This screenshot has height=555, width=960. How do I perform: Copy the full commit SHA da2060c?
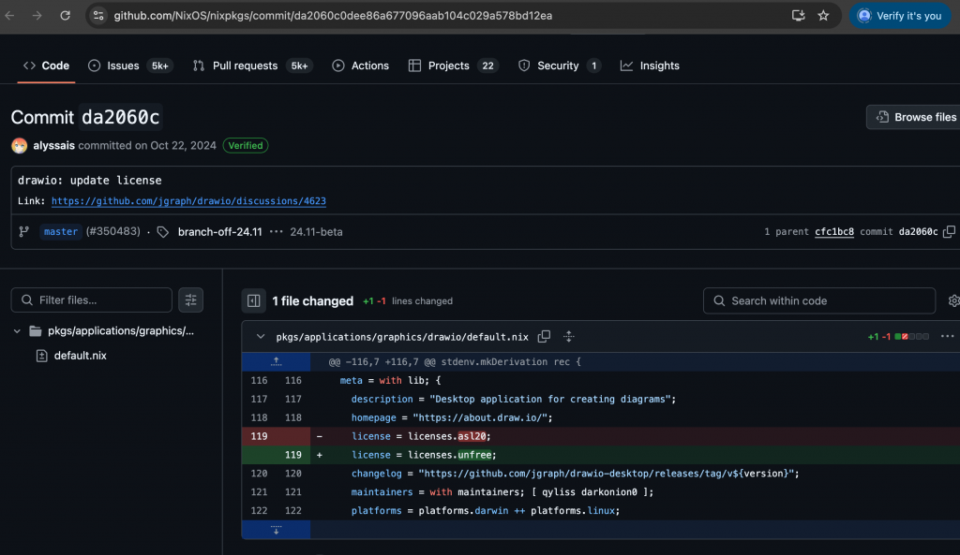tap(949, 232)
